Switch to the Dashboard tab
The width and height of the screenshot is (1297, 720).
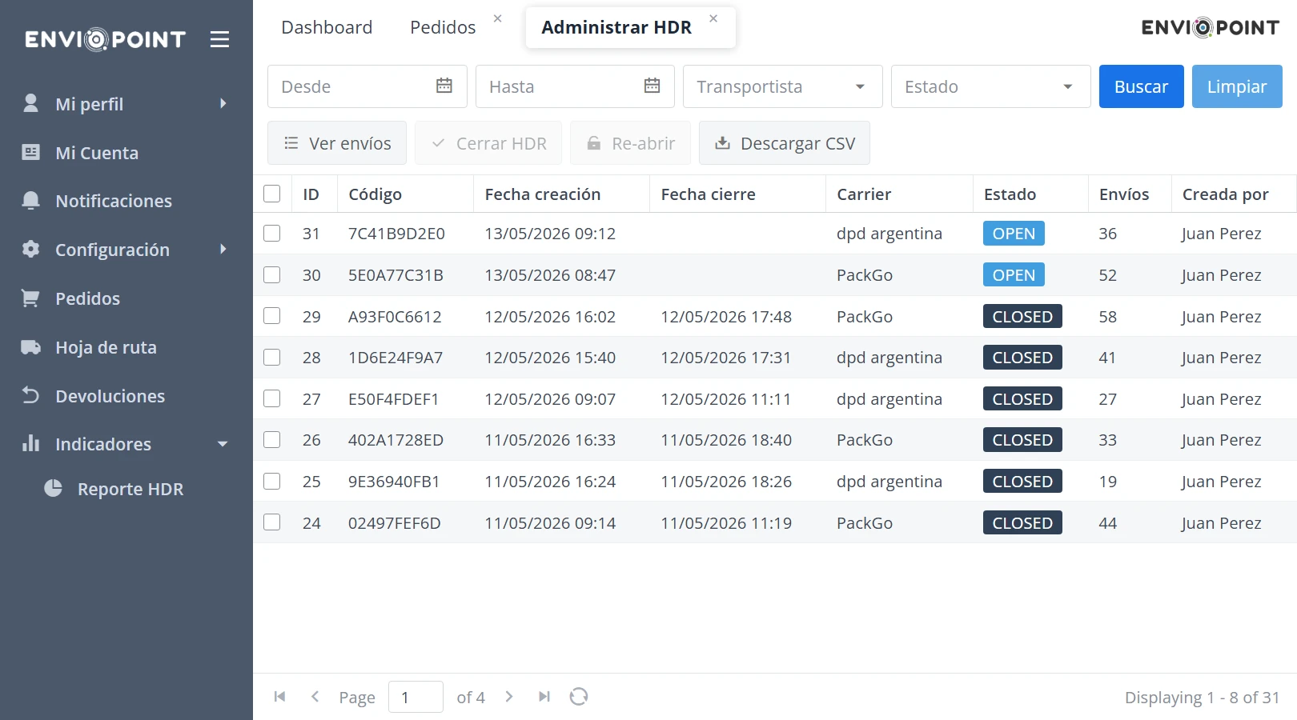click(x=327, y=27)
